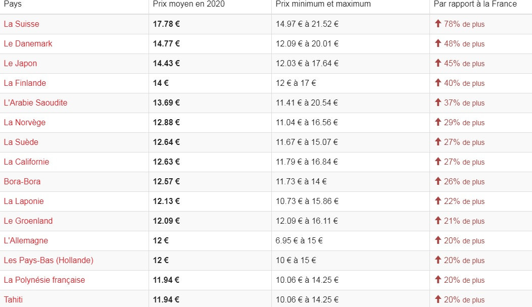Image resolution: width=532 pixels, height=307 pixels.
Task: Open the L'Arabie Saoudite link
Action: click(x=35, y=103)
